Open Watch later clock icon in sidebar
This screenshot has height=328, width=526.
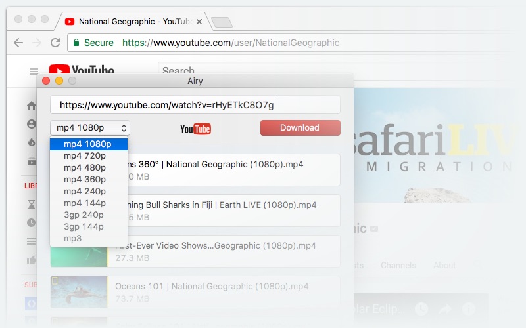coord(31,222)
